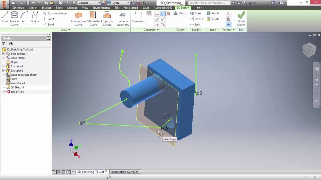This screenshot has width=321, height=180.
Task: Open the fx parameters dialog
Action: (144, 3)
